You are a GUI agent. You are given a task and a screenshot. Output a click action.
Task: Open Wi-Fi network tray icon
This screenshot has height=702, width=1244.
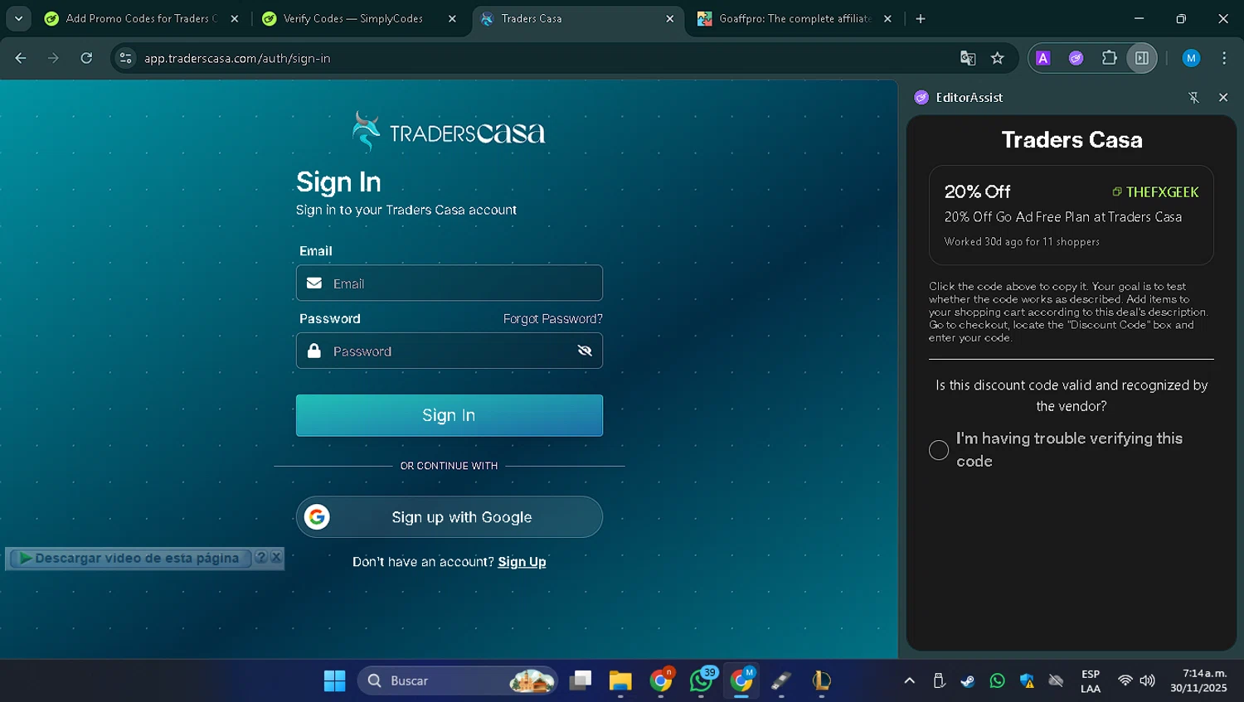pos(1125,680)
